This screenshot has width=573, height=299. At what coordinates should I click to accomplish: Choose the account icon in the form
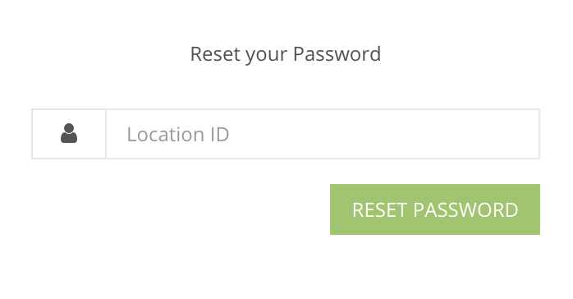tap(69, 133)
